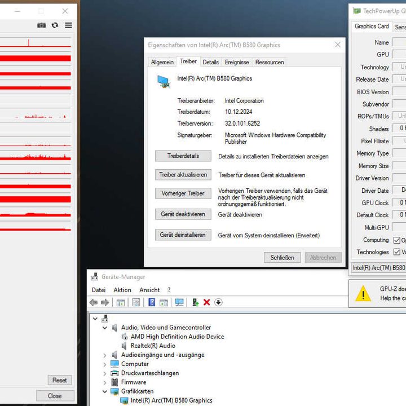Toggle the Computing checkbox in GPU-Z

click(x=396, y=240)
